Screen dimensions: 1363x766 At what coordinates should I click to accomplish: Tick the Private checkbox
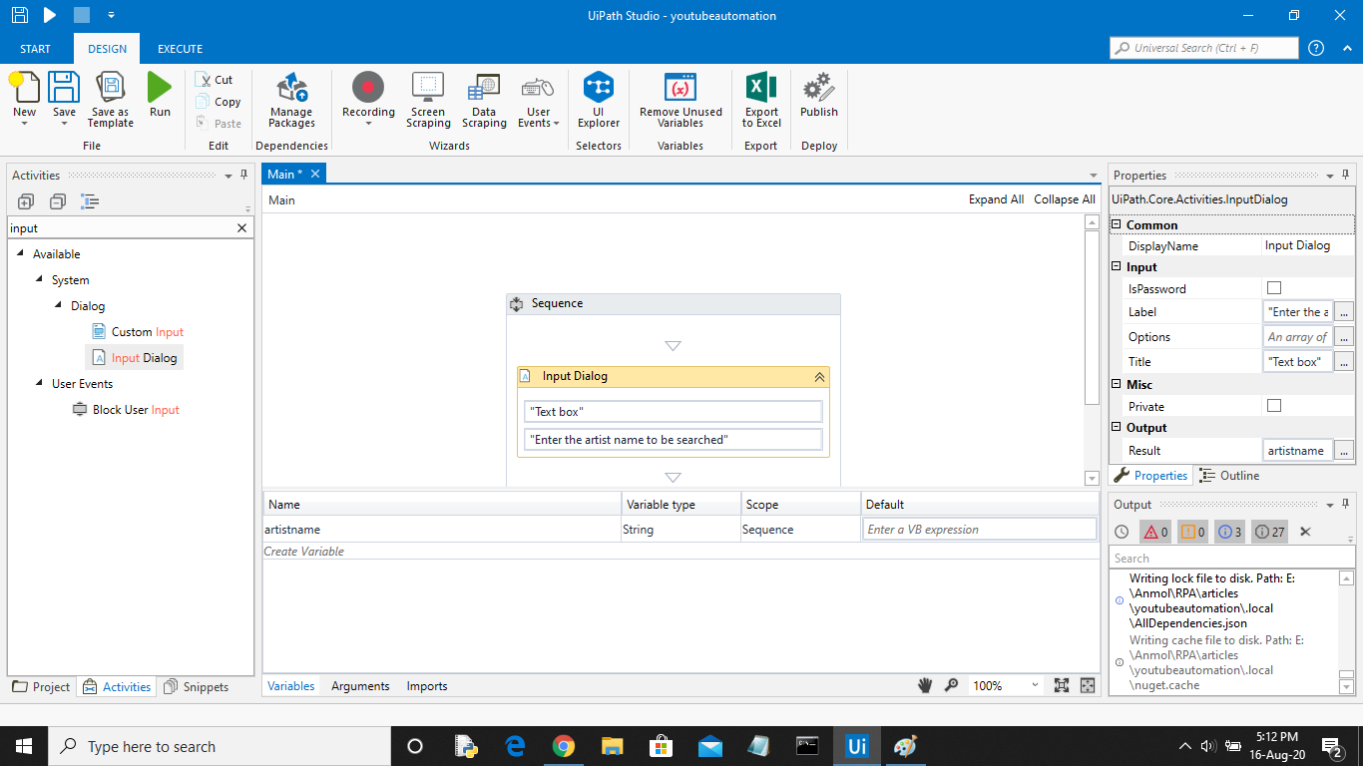pyautogui.click(x=1273, y=406)
